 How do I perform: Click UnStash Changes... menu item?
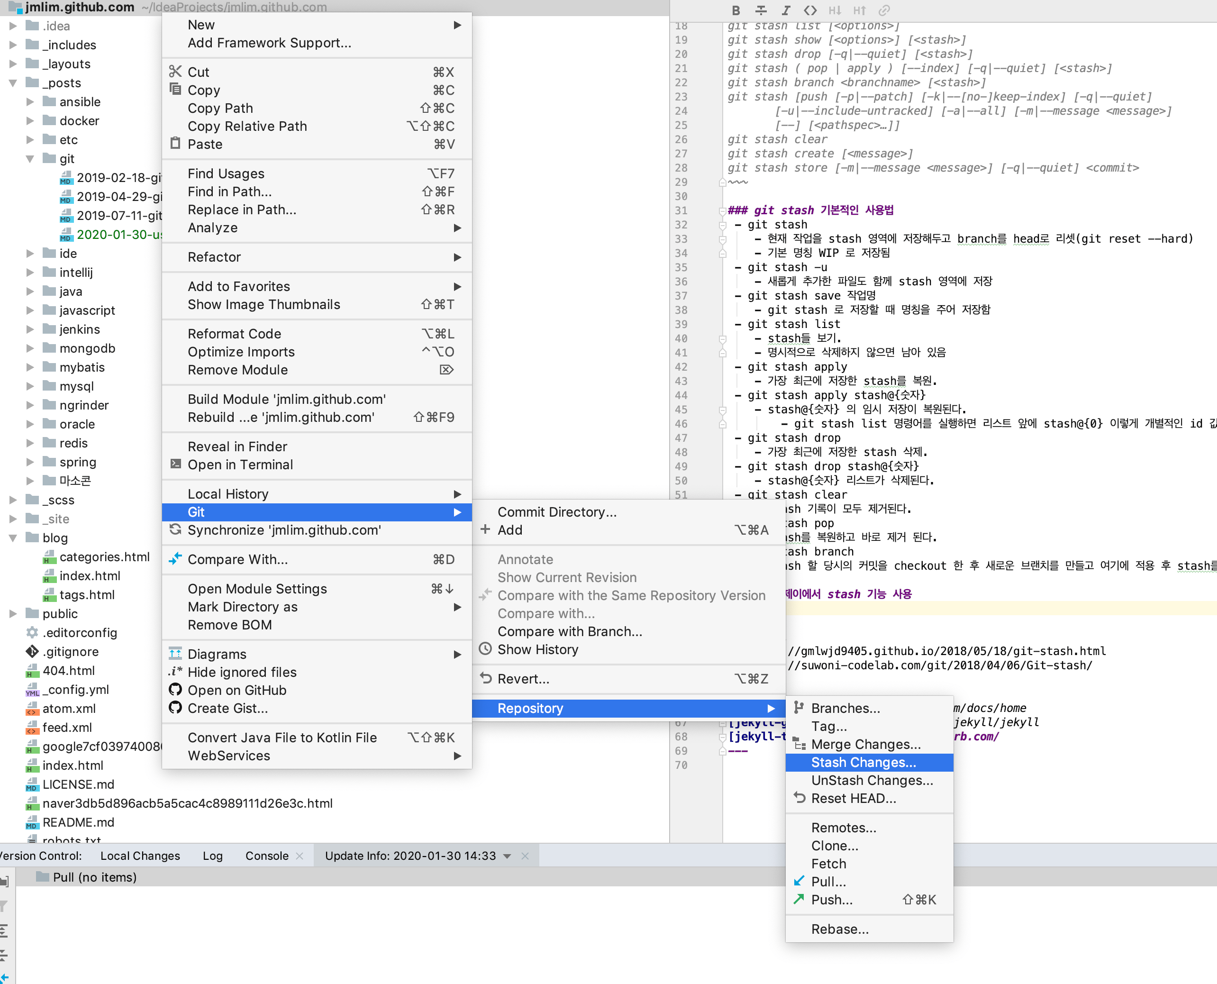[x=872, y=780]
